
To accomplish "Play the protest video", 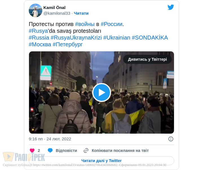I will click(101, 92).
